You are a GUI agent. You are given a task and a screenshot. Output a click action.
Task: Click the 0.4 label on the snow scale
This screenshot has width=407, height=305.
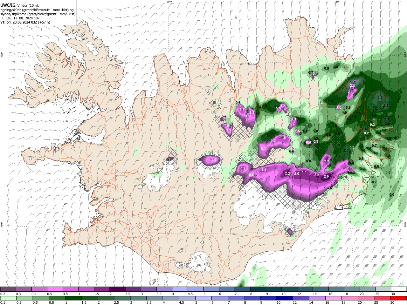point(34,294)
